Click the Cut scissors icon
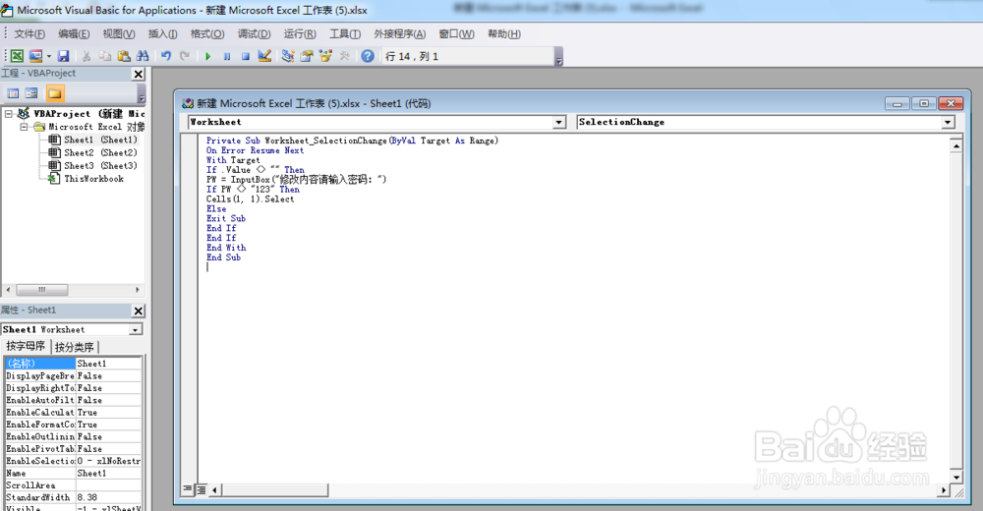Image resolution: width=983 pixels, height=511 pixels. pos(87,56)
